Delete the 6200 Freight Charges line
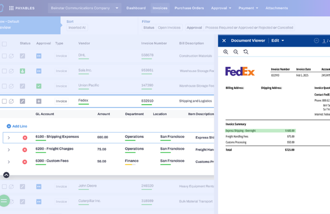330x214 pixels. (x=25, y=150)
